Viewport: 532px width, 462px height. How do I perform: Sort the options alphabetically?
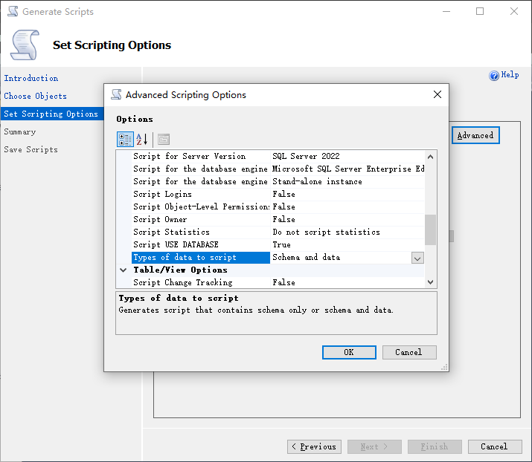coord(142,139)
